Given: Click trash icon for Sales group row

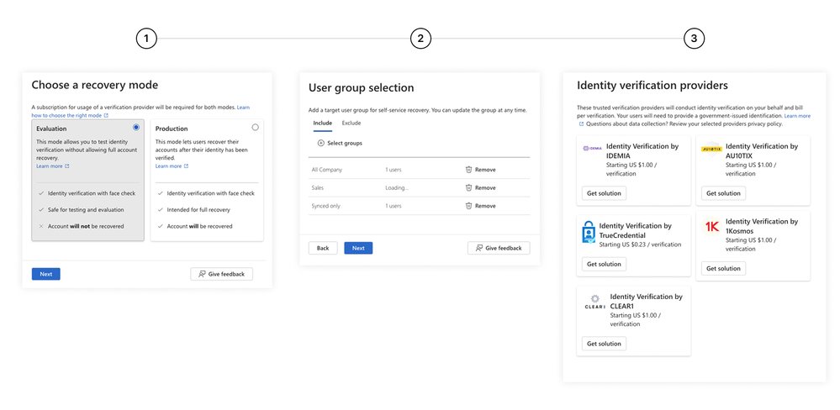Looking at the screenshot, I should [x=468, y=188].
